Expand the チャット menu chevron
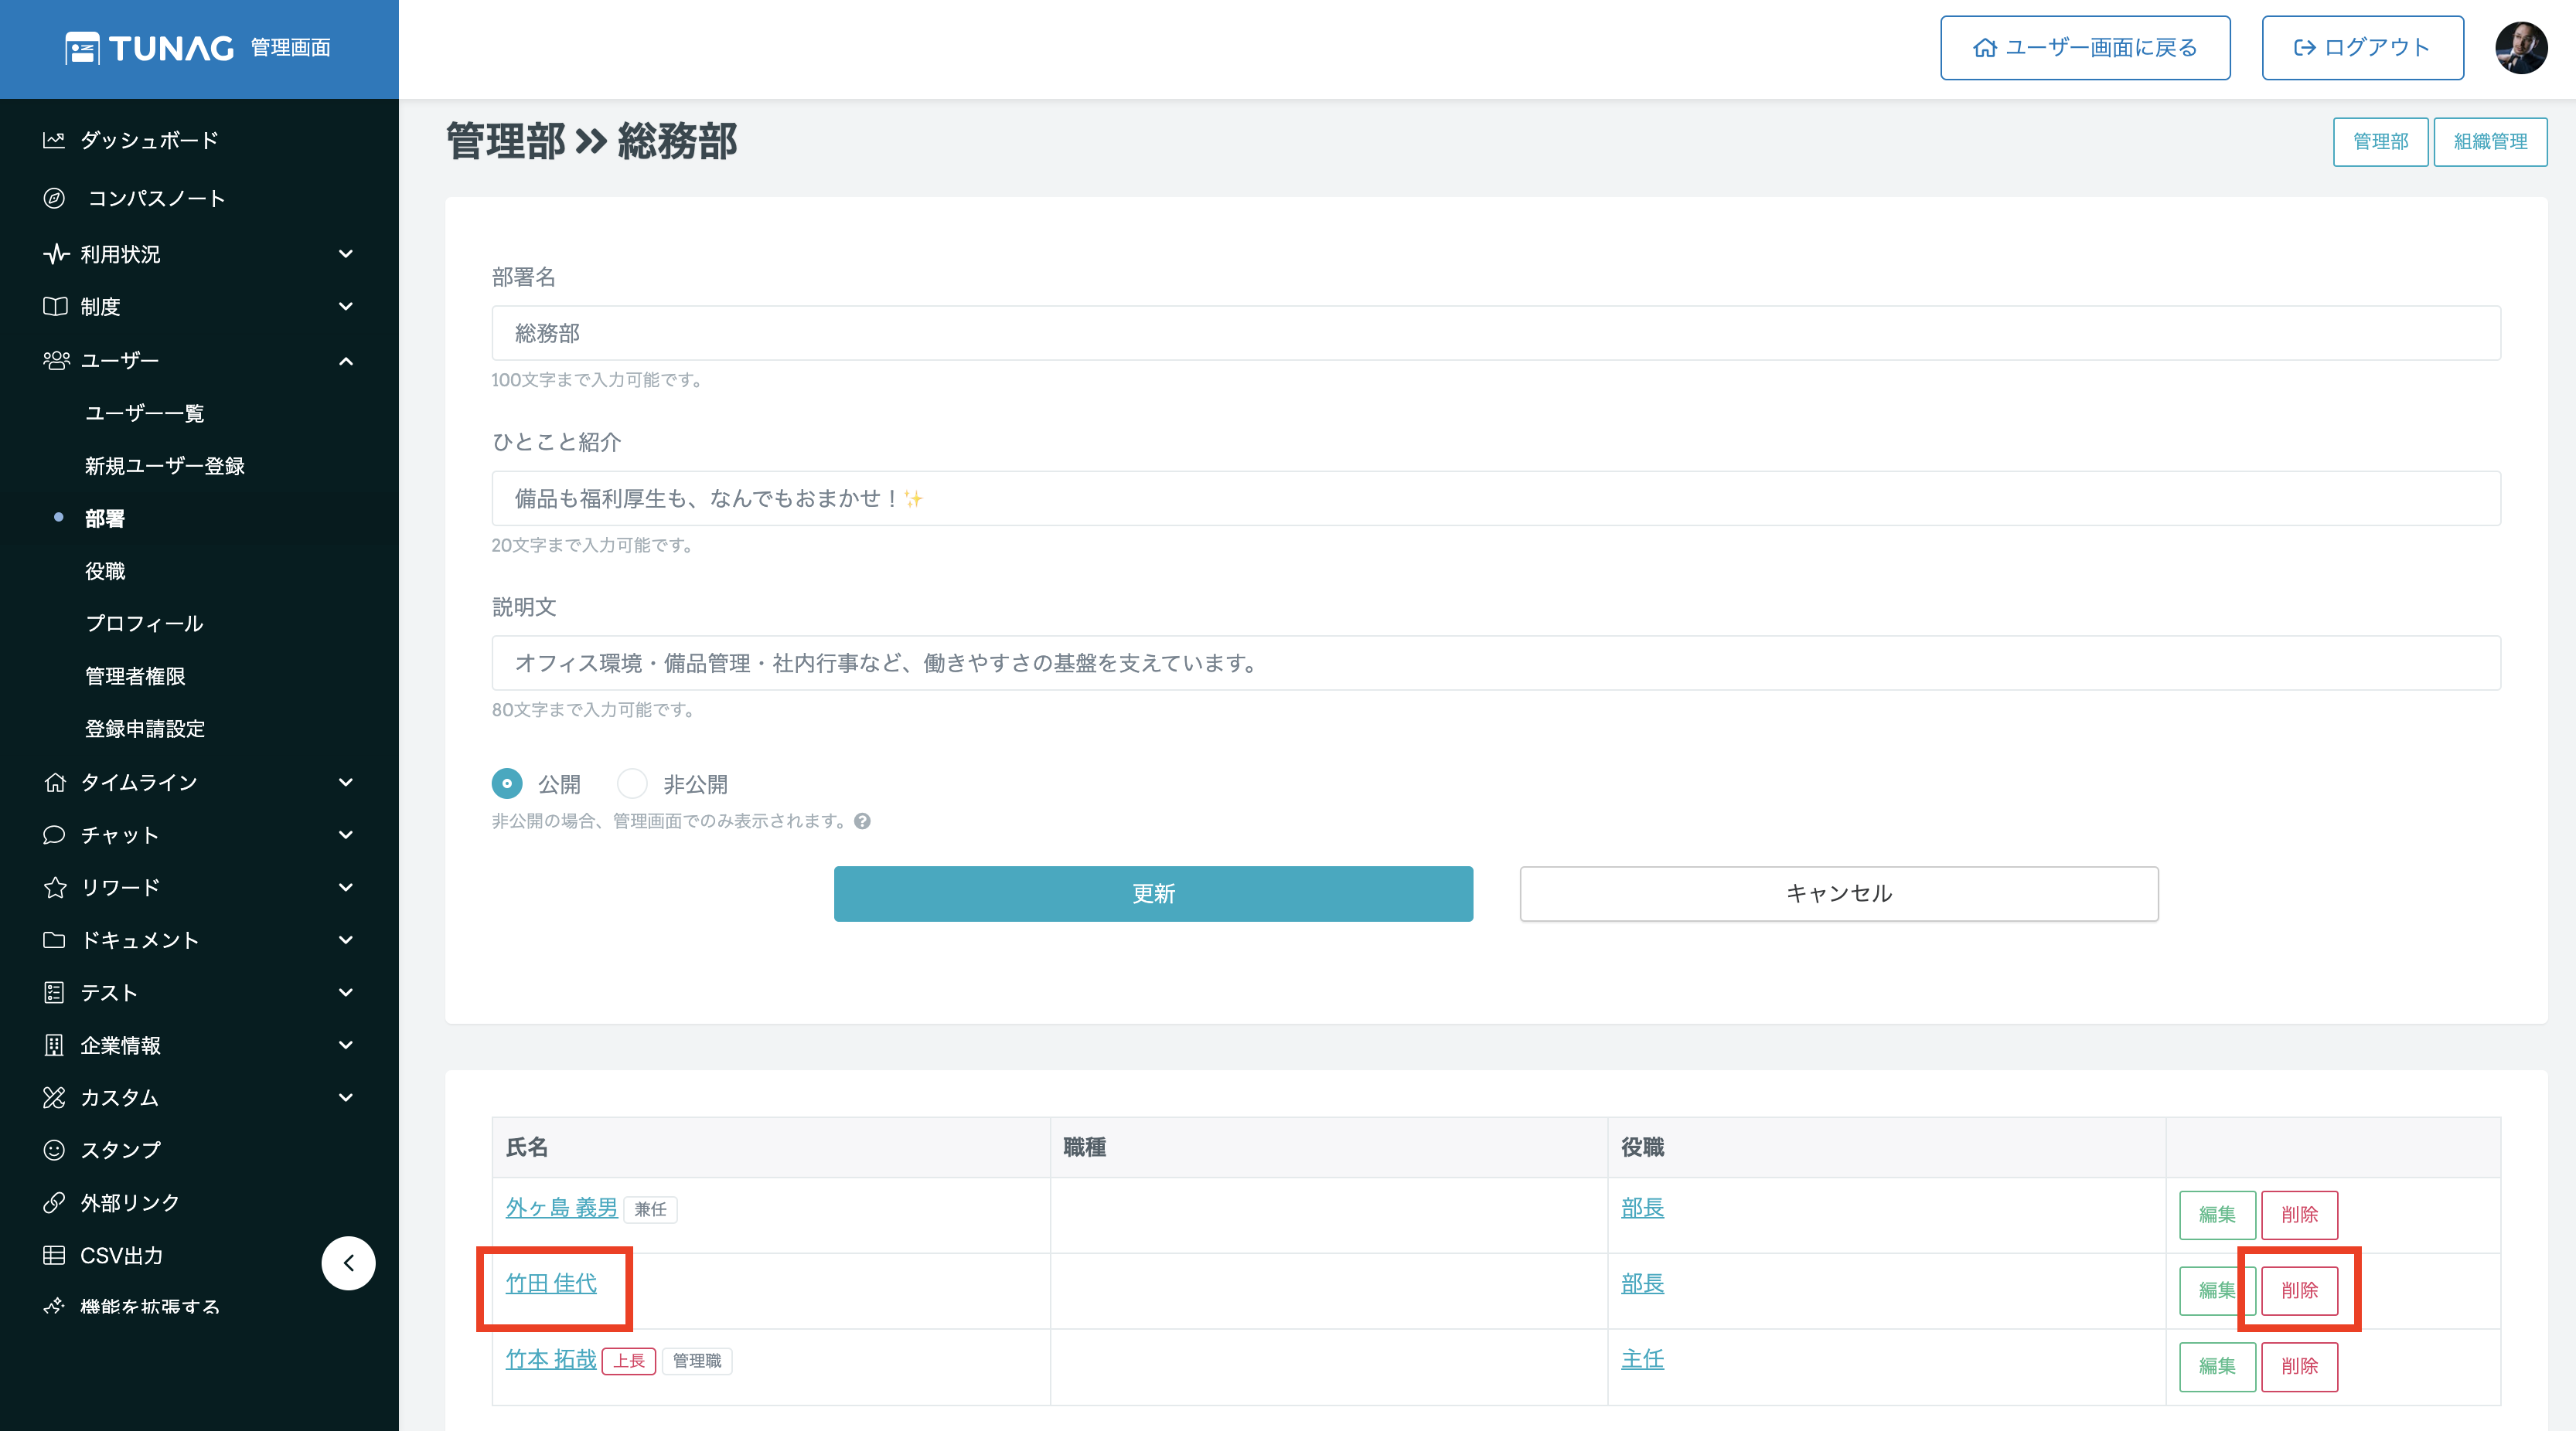This screenshot has height=1431, width=2576. click(x=346, y=834)
